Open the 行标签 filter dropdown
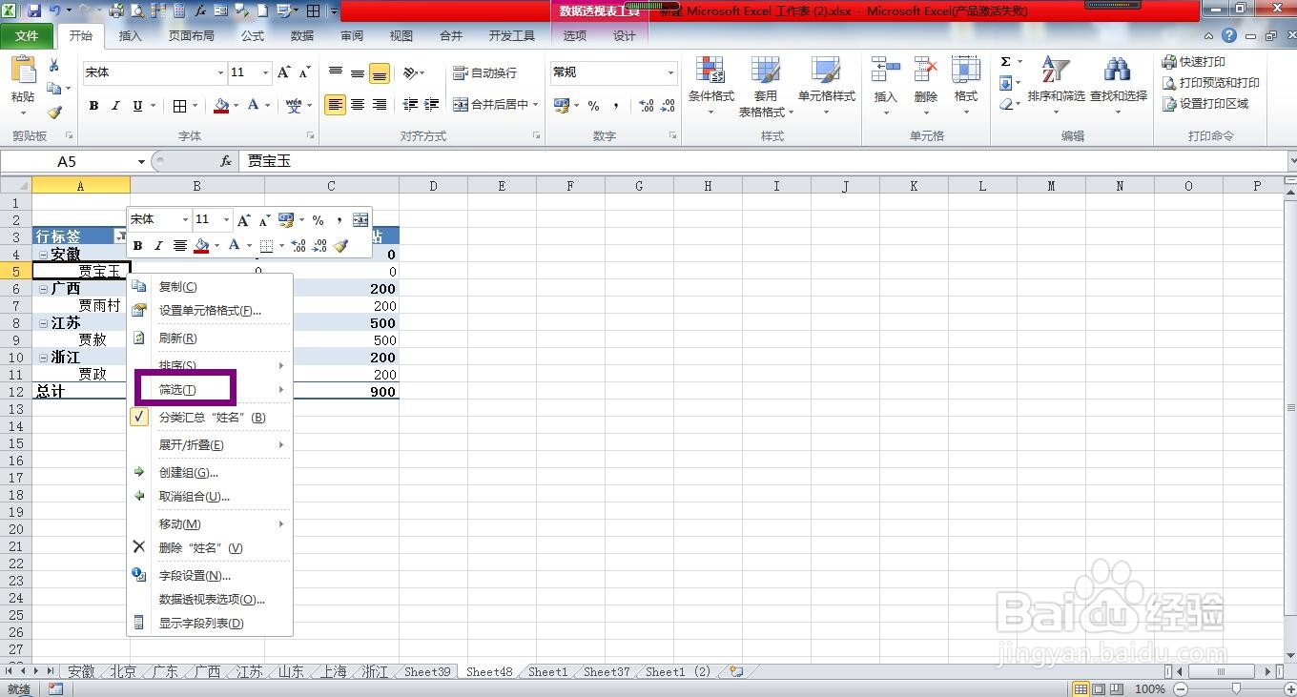 coord(120,236)
